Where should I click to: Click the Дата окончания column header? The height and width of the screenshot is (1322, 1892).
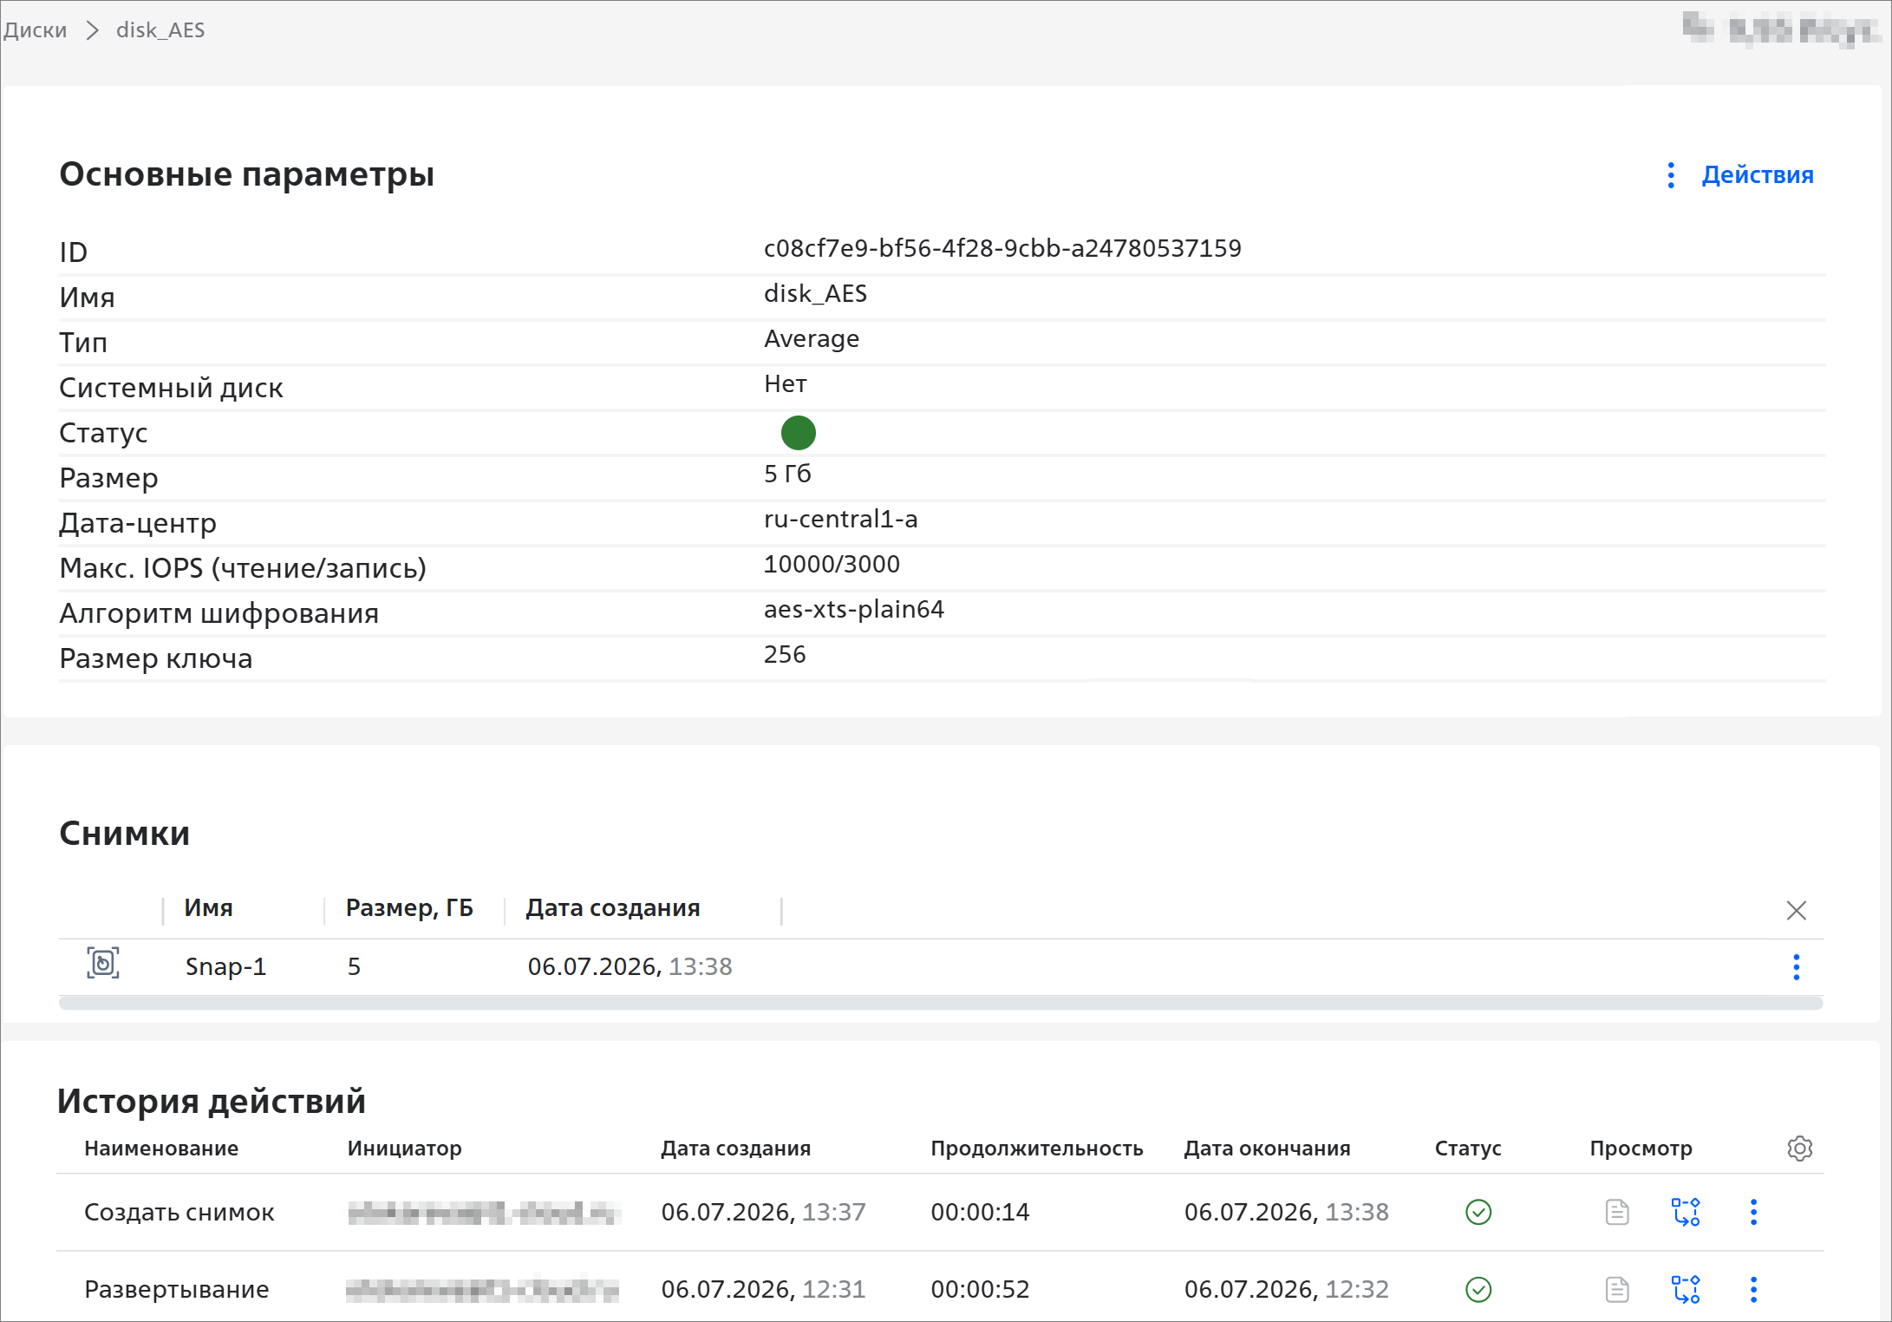coord(1268,1149)
